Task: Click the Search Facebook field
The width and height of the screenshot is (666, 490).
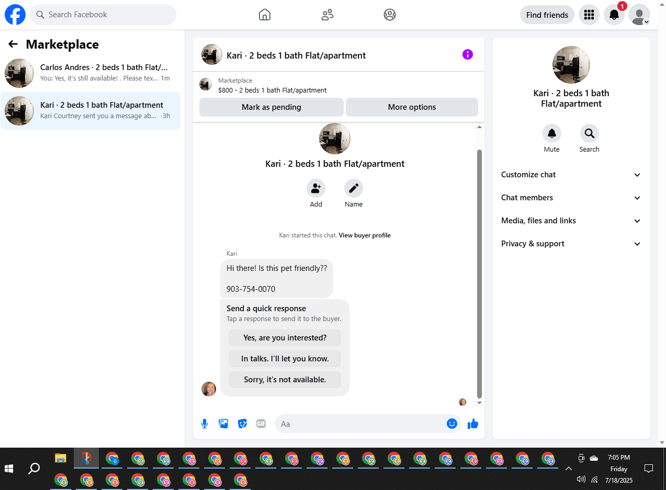Action: (103, 15)
